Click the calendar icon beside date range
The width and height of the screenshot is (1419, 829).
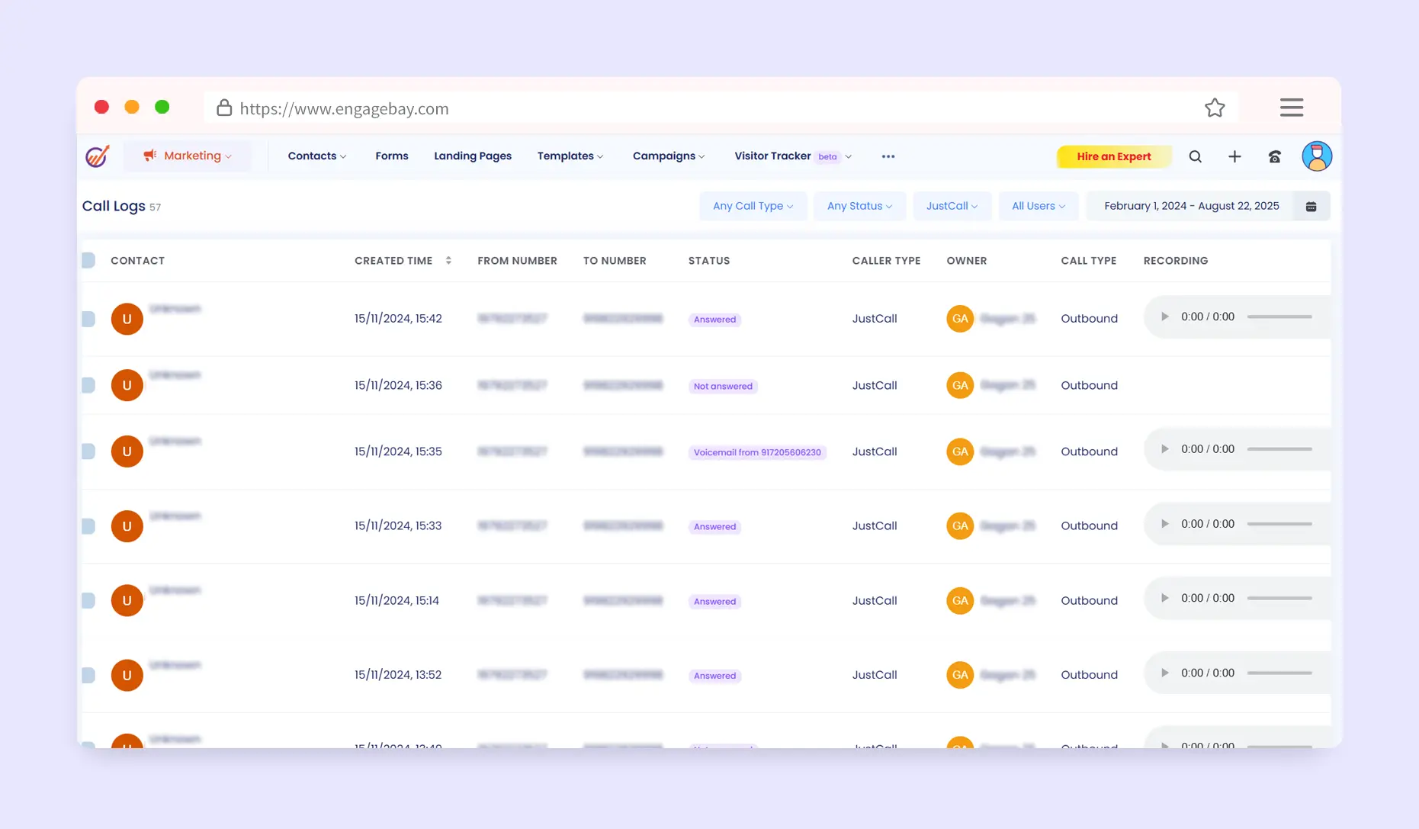(1311, 207)
